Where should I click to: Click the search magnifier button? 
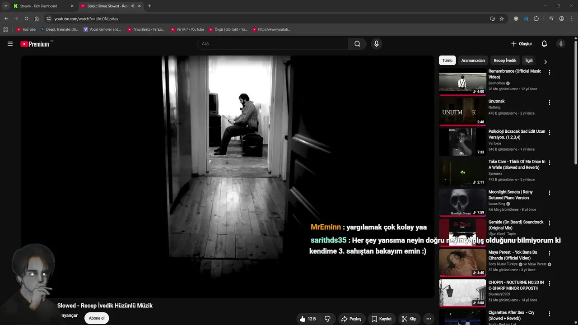[x=357, y=44]
